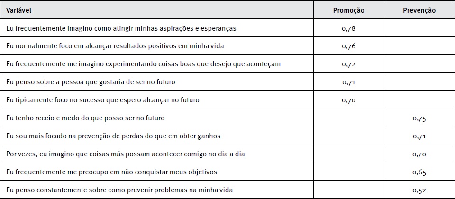Click the 0,71 value under Promoção
455x199 pixels.
(x=348, y=82)
